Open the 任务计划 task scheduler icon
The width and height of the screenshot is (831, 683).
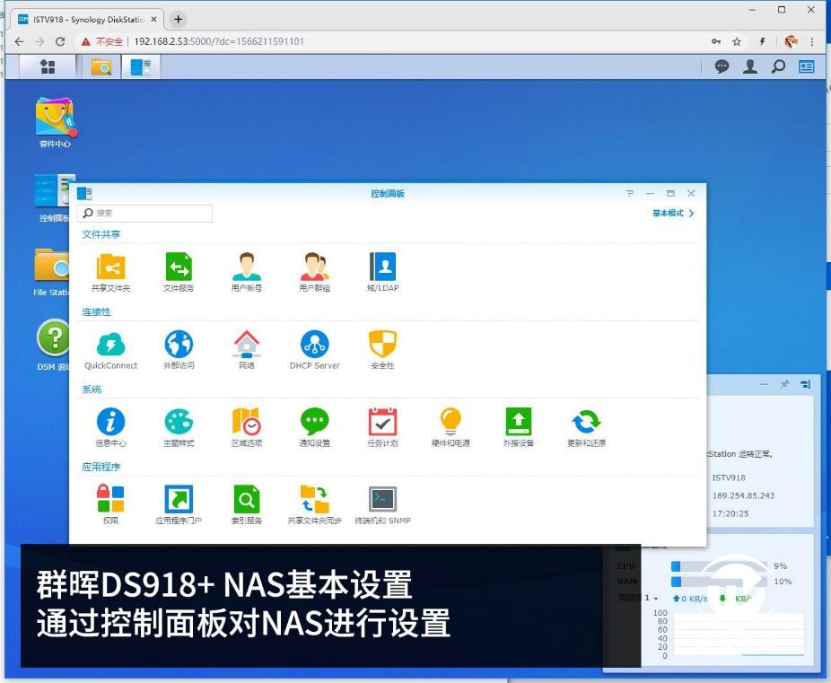coord(382,427)
